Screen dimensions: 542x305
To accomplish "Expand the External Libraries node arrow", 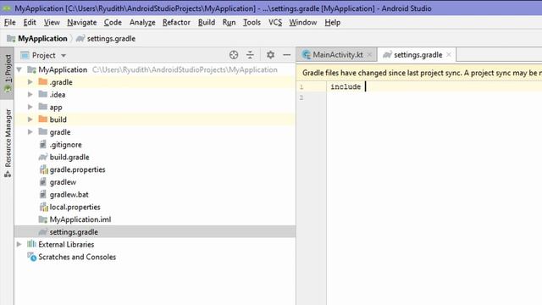I will tap(19, 244).
